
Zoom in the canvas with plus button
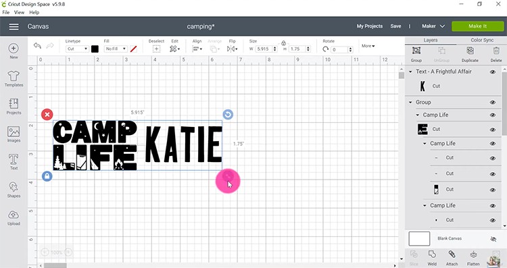click(68, 252)
